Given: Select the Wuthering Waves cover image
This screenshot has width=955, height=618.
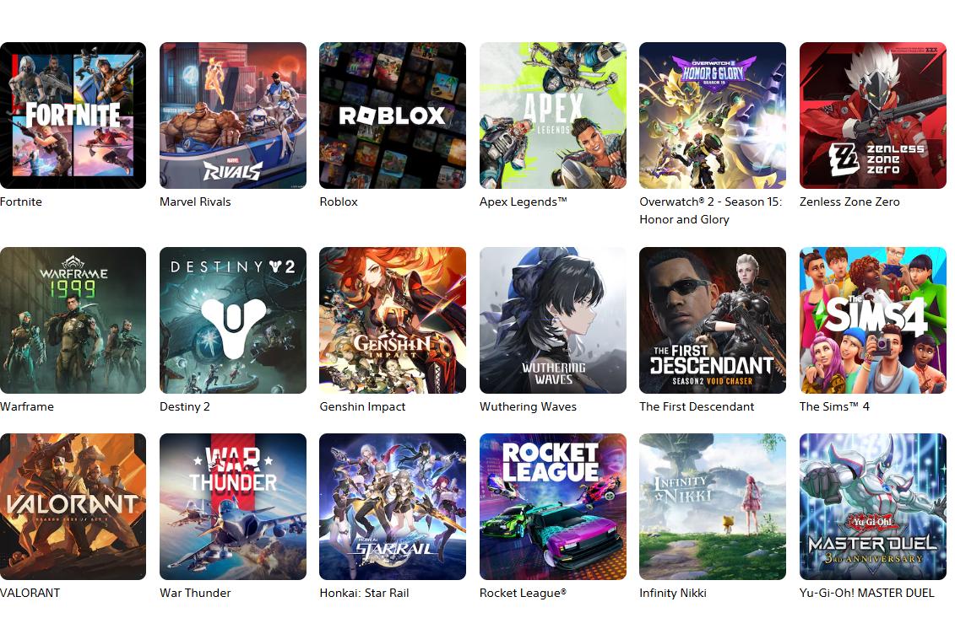Looking at the screenshot, I should tap(552, 320).
